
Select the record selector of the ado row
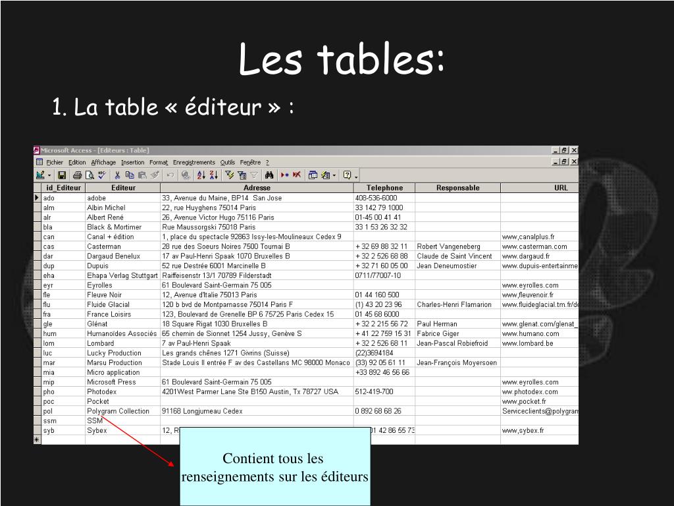[38, 198]
